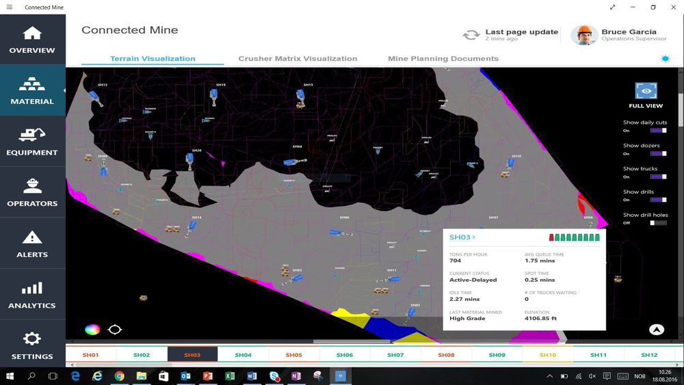
Task: Select shovel SH13 on the terrain map
Action: click(x=95, y=98)
